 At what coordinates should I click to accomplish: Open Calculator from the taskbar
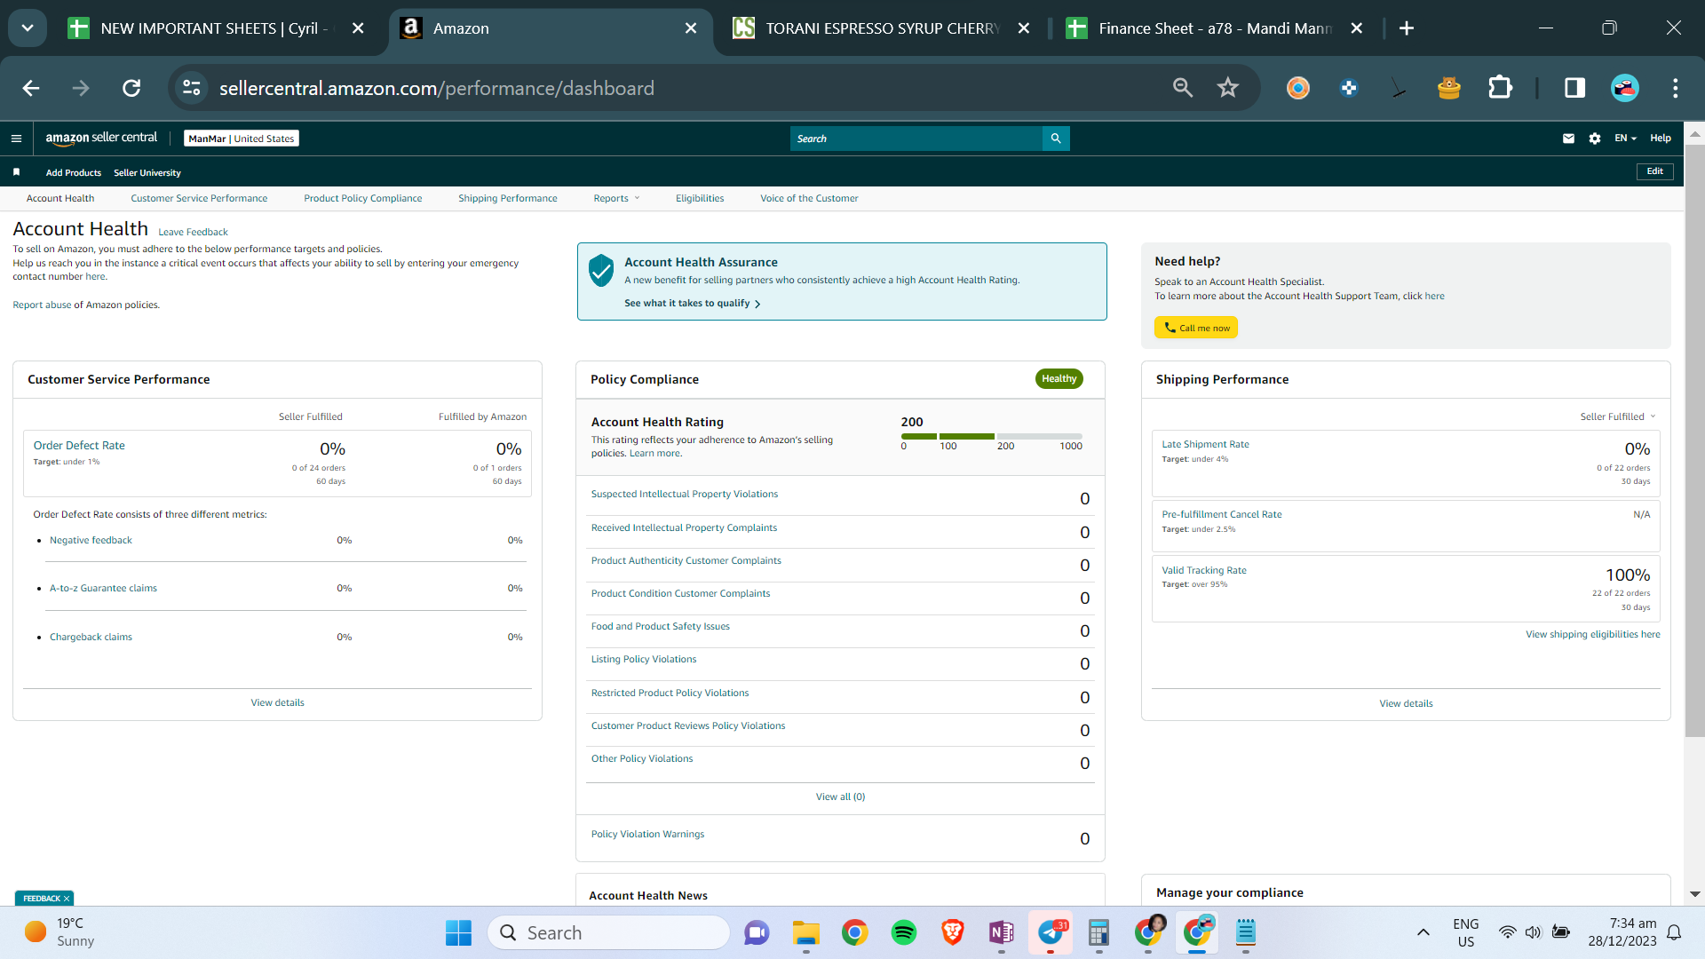(1099, 932)
